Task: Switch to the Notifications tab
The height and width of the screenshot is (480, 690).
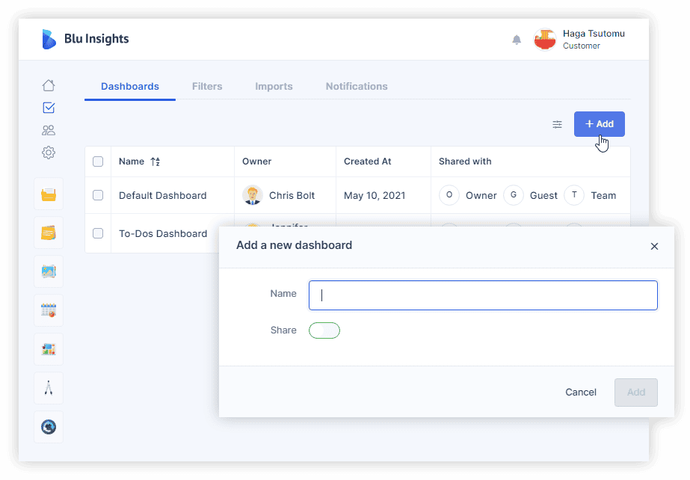Action: pos(357,86)
